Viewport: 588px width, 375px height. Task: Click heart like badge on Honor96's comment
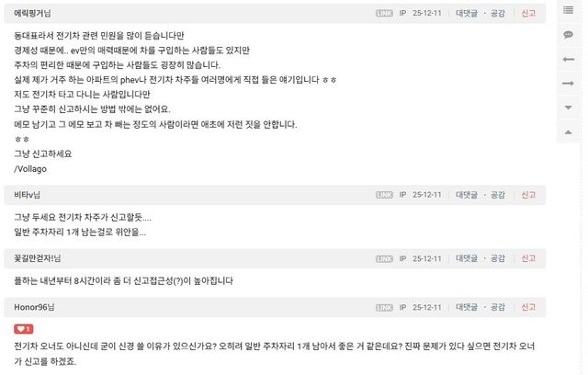(24, 329)
